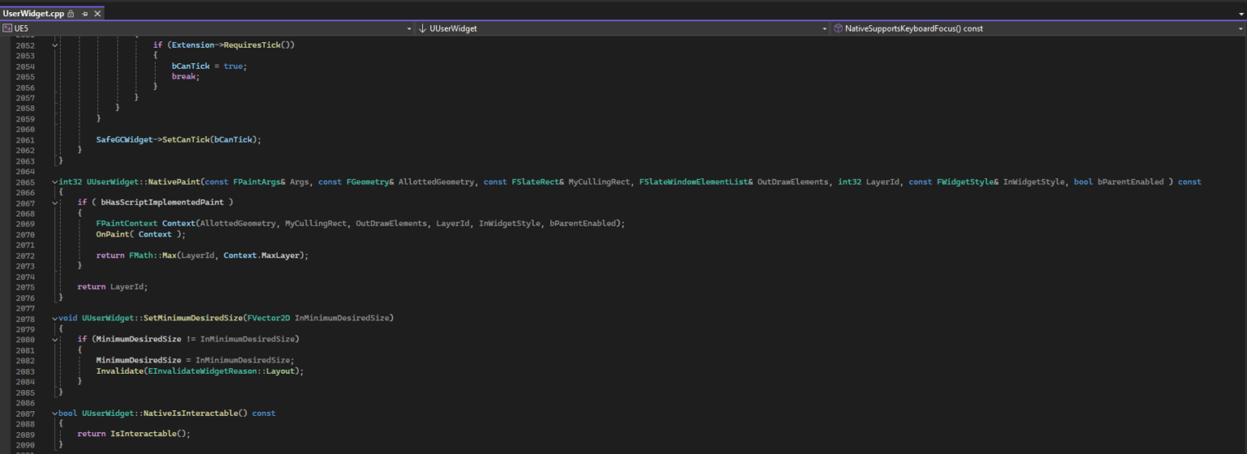Click 'FSlateWindowElementList' type in NativePaint signature
This screenshot has height=454, width=1247.
coord(693,182)
